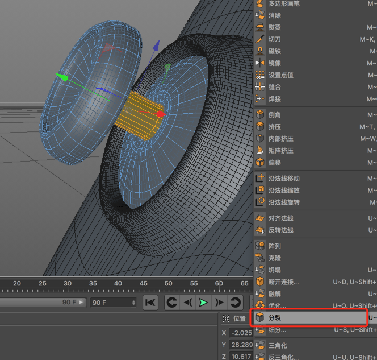Select the 偏移 offset tool

316,163
